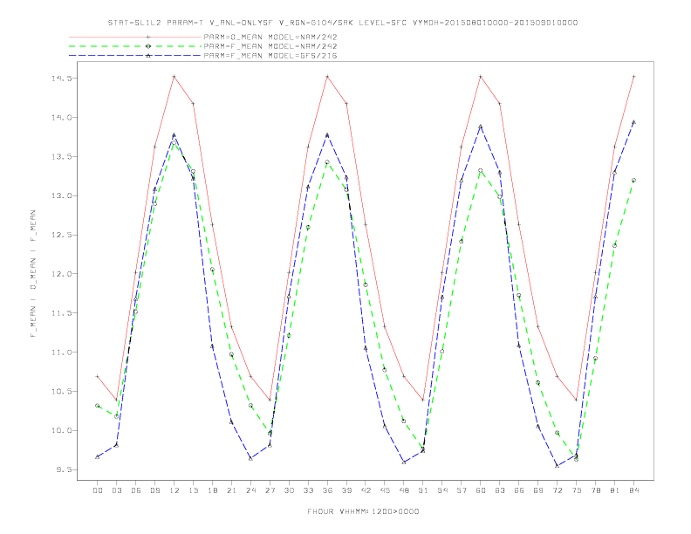
Task: Click x-axis tick label 42
Action: pyautogui.click(x=366, y=490)
